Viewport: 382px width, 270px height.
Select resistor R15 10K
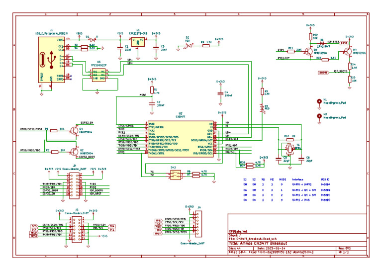coord(350,79)
